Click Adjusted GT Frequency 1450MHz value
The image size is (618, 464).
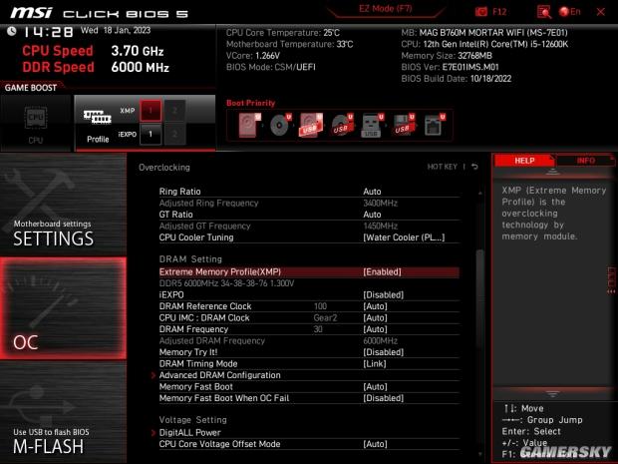pos(380,227)
